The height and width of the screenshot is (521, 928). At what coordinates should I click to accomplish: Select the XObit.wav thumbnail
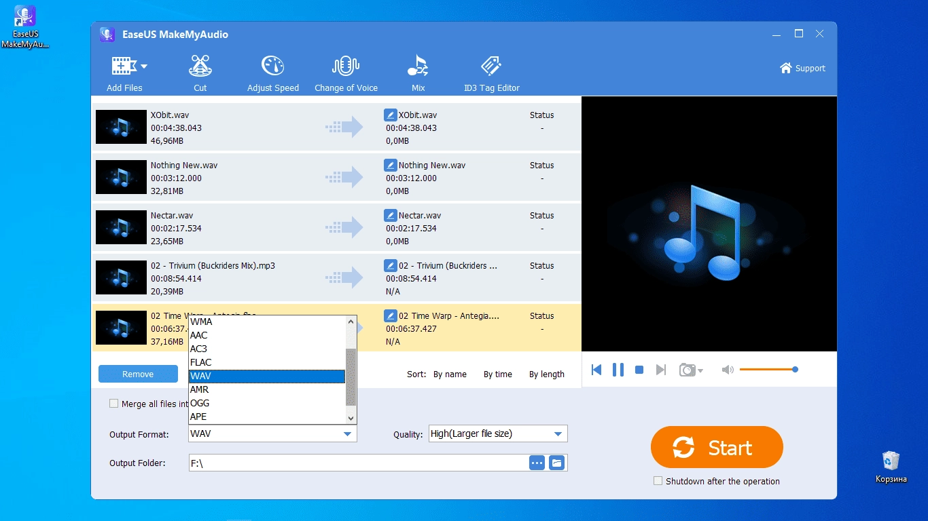121,127
